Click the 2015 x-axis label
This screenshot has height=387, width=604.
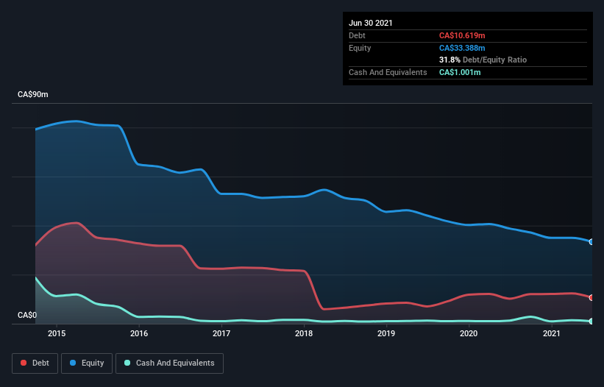pos(57,333)
